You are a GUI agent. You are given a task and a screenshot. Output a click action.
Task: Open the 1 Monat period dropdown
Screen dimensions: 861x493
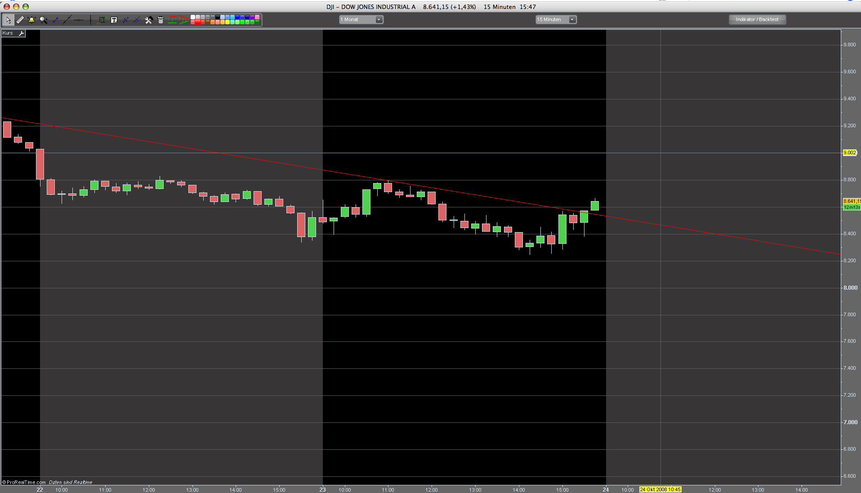[x=361, y=19]
